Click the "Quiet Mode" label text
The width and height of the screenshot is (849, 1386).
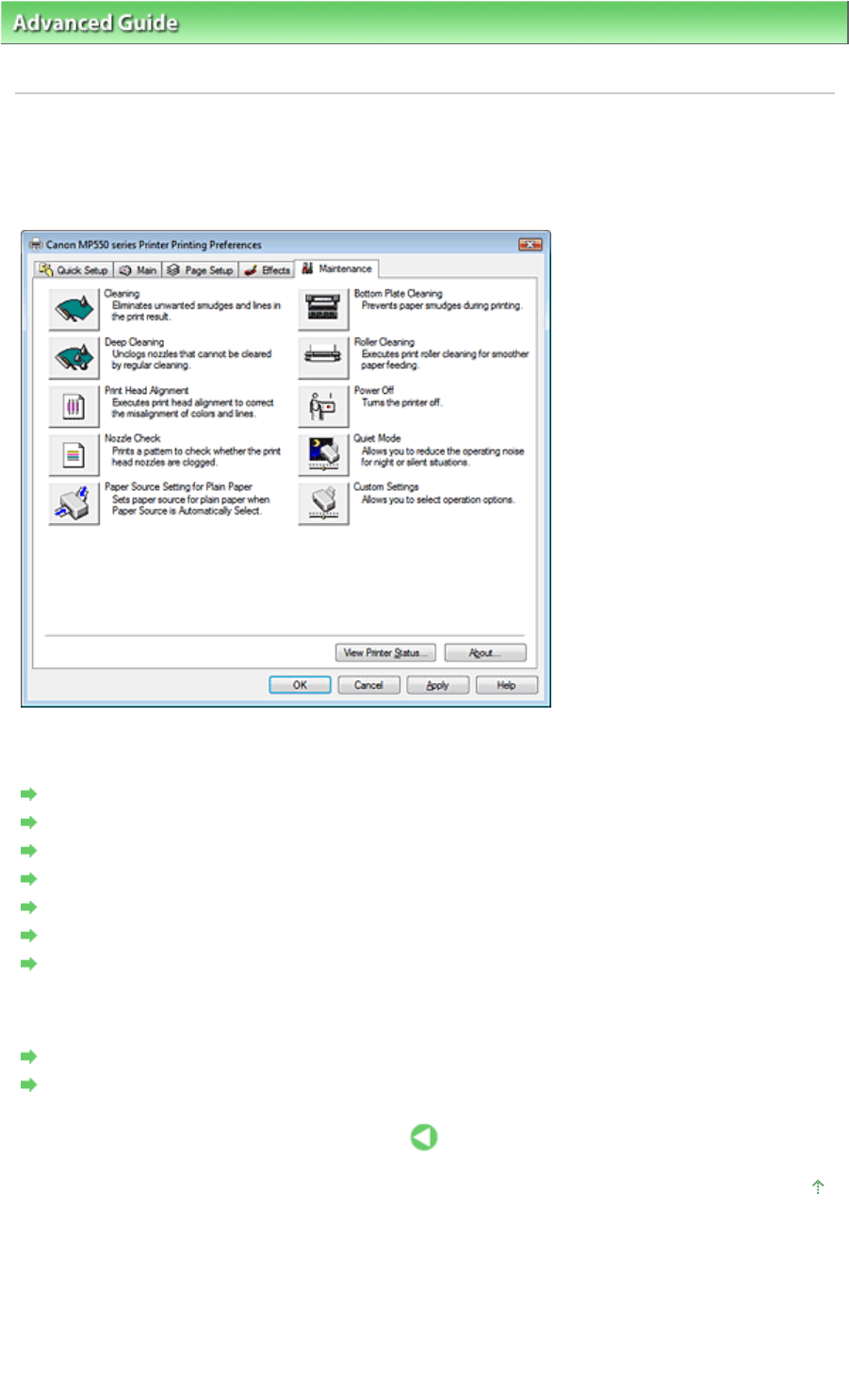pos(377,438)
